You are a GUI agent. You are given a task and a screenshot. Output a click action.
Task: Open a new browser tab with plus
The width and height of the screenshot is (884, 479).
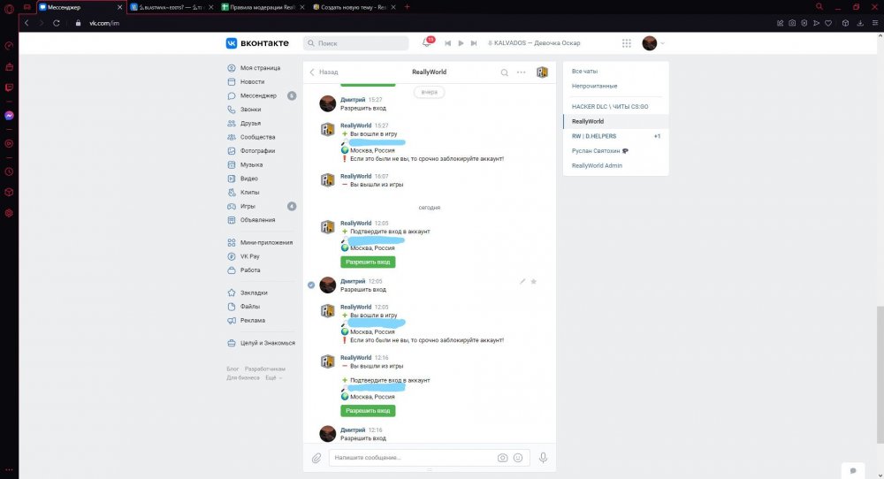(407, 7)
